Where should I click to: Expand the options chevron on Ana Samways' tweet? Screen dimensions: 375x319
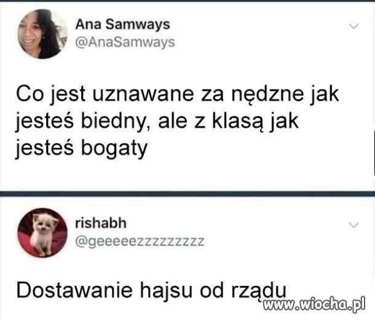click(353, 26)
